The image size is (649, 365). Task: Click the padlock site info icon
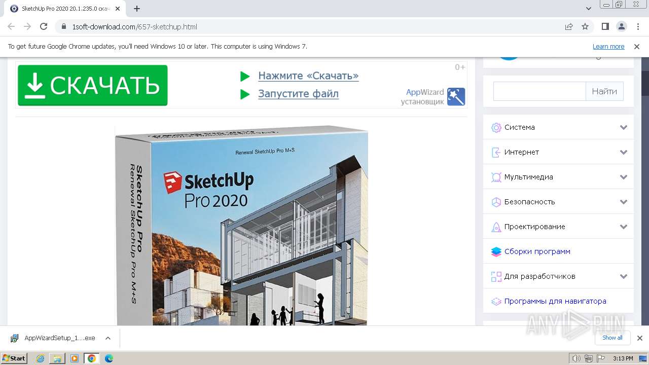pos(64,27)
